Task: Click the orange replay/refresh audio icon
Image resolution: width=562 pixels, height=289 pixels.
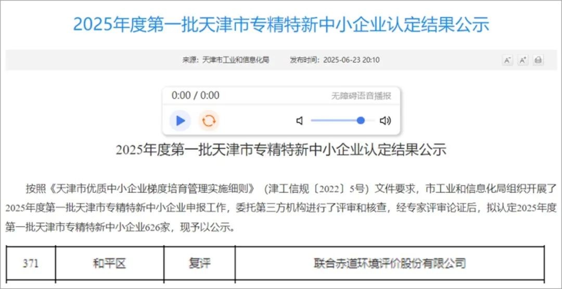Action: click(209, 121)
